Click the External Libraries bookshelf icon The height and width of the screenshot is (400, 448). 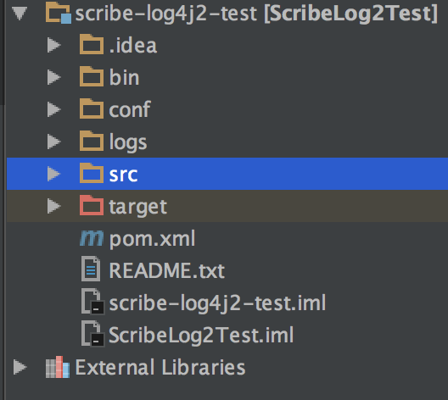click(x=58, y=367)
